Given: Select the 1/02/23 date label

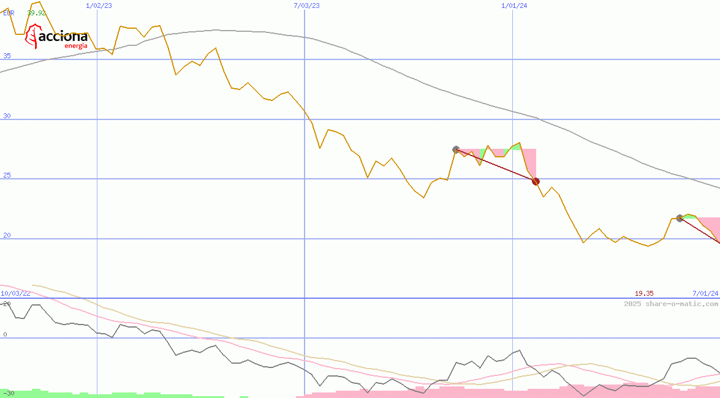Looking at the screenshot, I should (99, 6).
